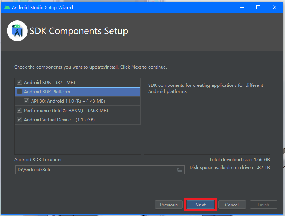
Task: Maximize the Setup Wizard window
Action: point(258,7)
